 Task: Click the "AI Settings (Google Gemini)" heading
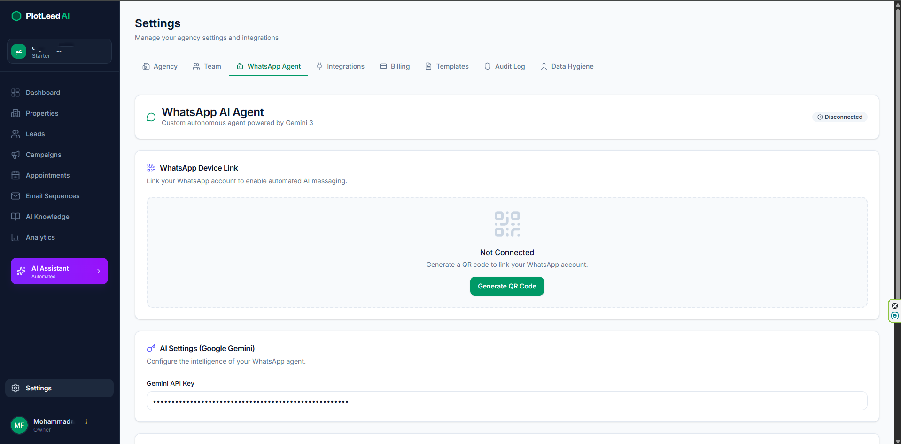coord(207,348)
